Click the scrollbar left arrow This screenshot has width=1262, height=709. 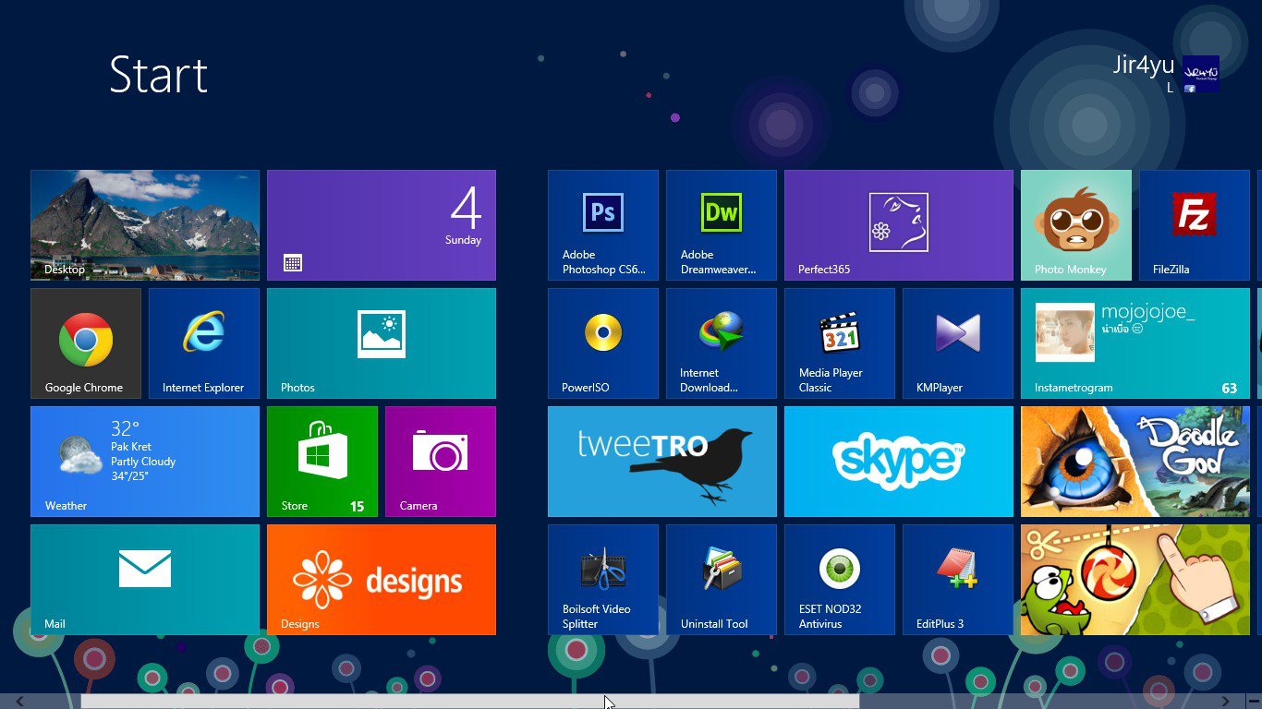[x=19, y=702]
